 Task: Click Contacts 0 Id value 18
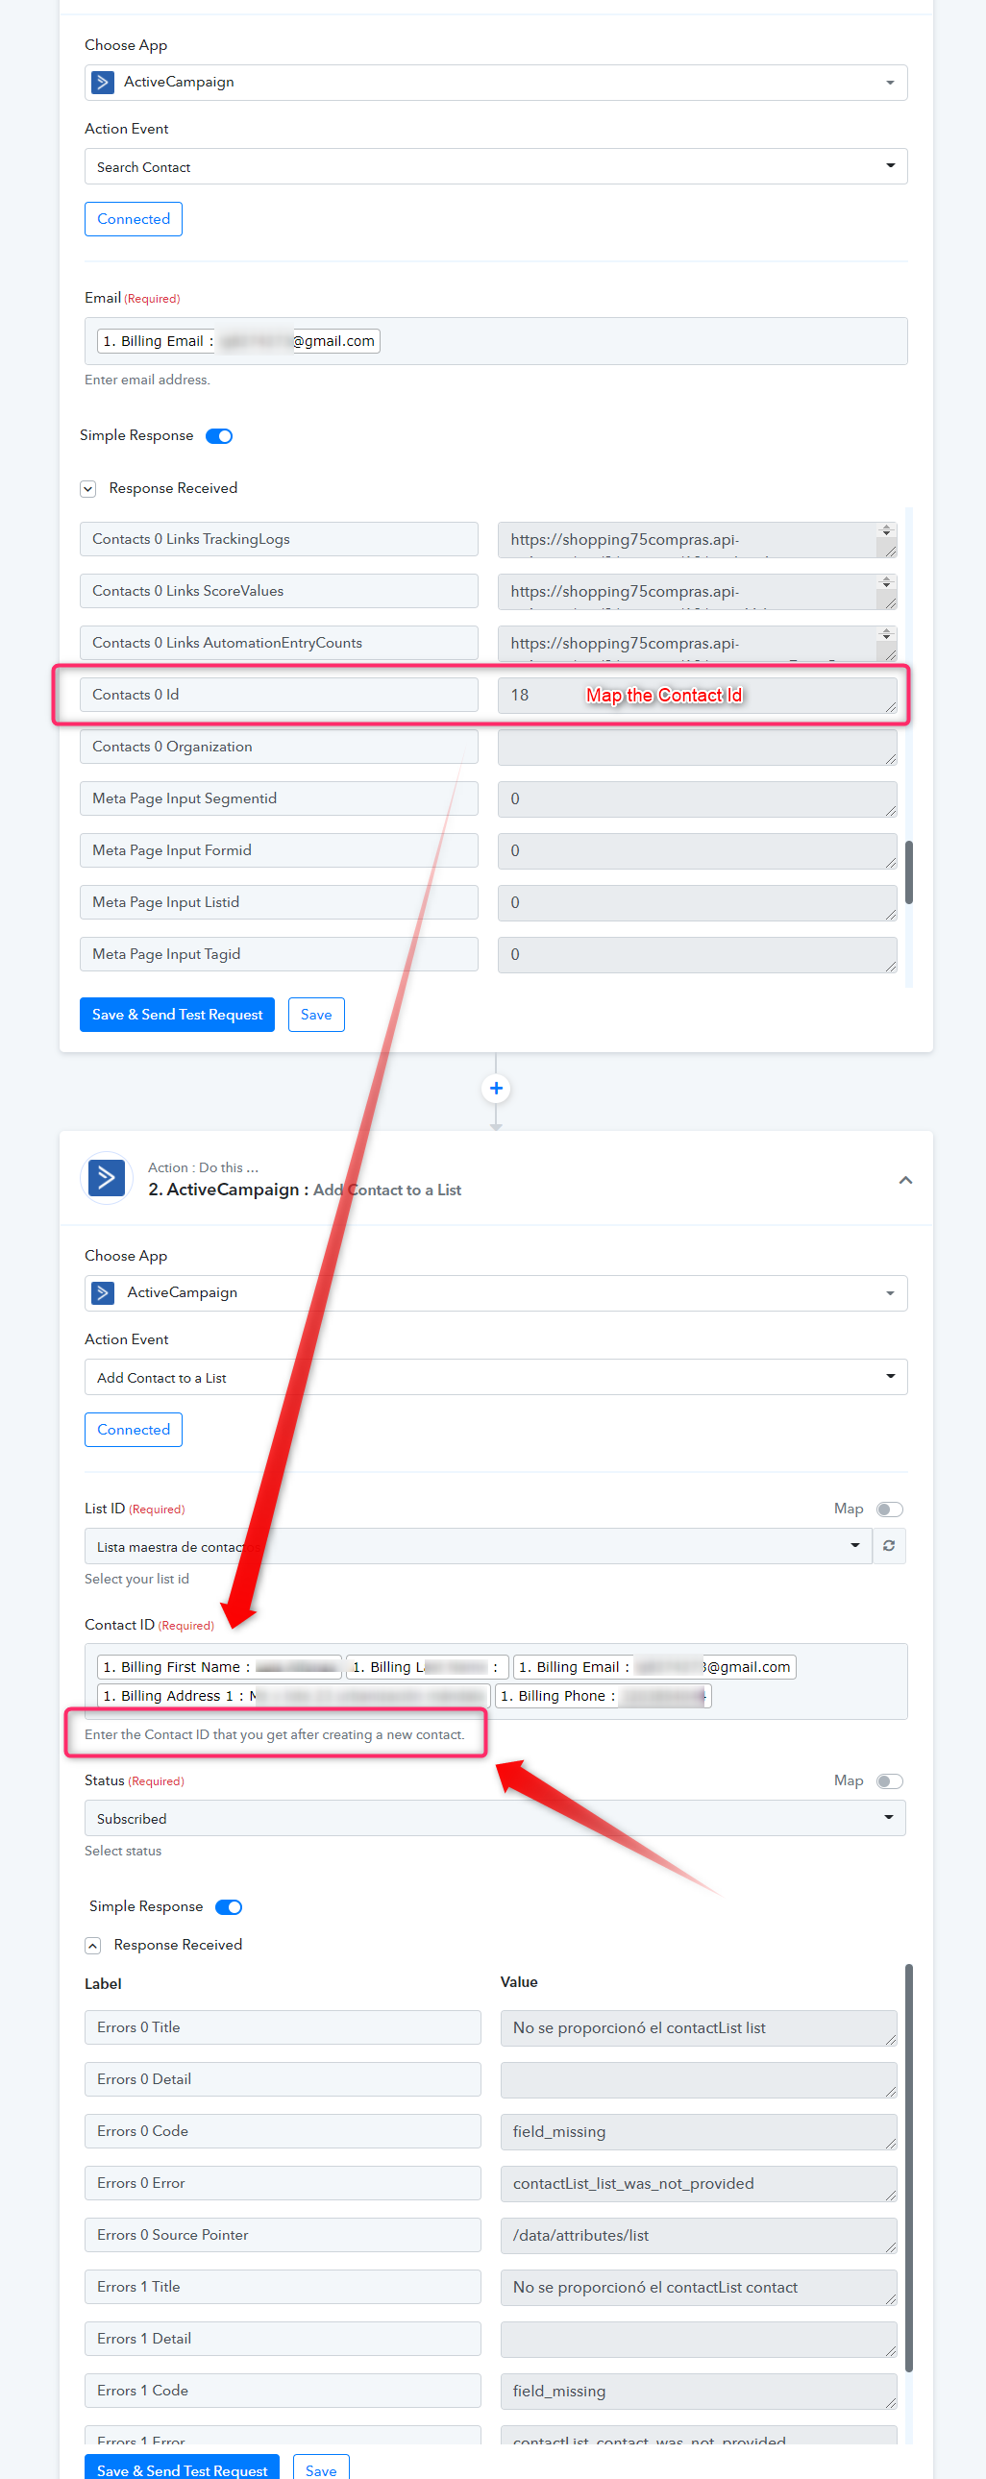point(697,695)
